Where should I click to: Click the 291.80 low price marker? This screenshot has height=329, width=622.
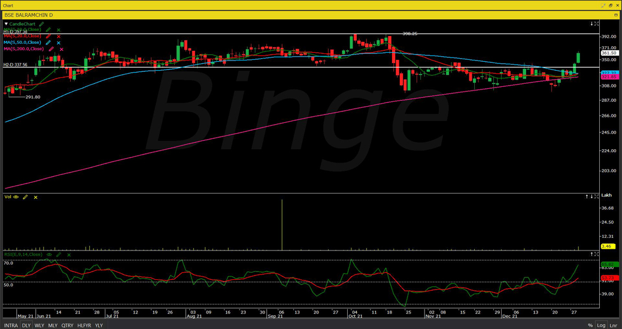33,97
